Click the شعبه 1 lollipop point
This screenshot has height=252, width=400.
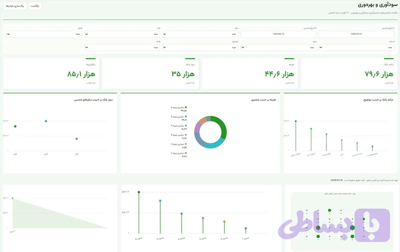click(246, 229)
